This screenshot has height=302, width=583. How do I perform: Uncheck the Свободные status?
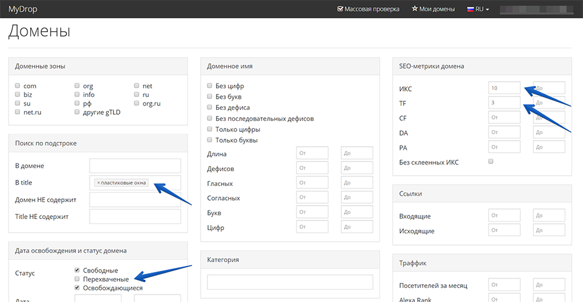77,270
